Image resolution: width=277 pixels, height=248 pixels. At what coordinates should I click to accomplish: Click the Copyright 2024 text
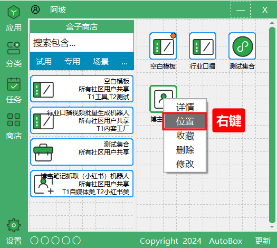[170, 241]
